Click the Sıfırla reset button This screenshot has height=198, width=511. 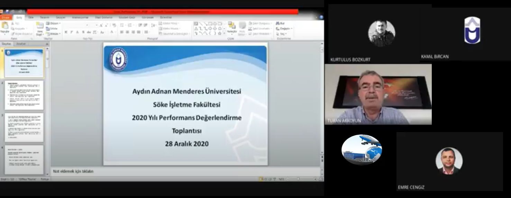(x=52, y=29)
